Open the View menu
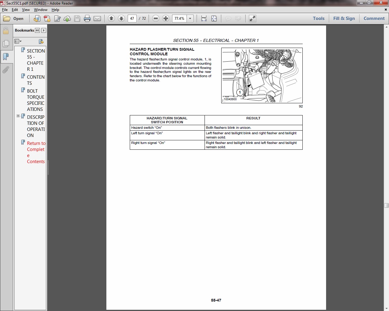The height and width of the screenshot is (311, 389). (x=26, y=10)
